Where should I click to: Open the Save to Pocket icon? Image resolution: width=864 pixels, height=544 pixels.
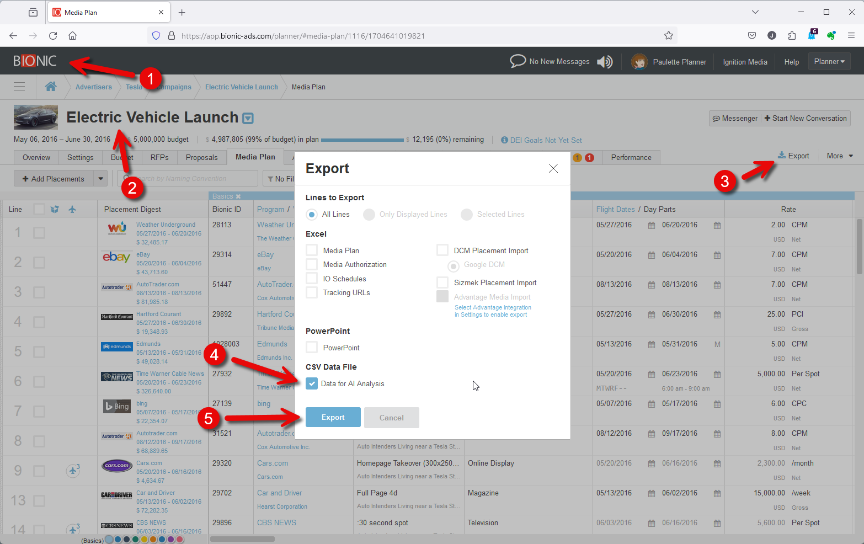[x=752, y=36]
